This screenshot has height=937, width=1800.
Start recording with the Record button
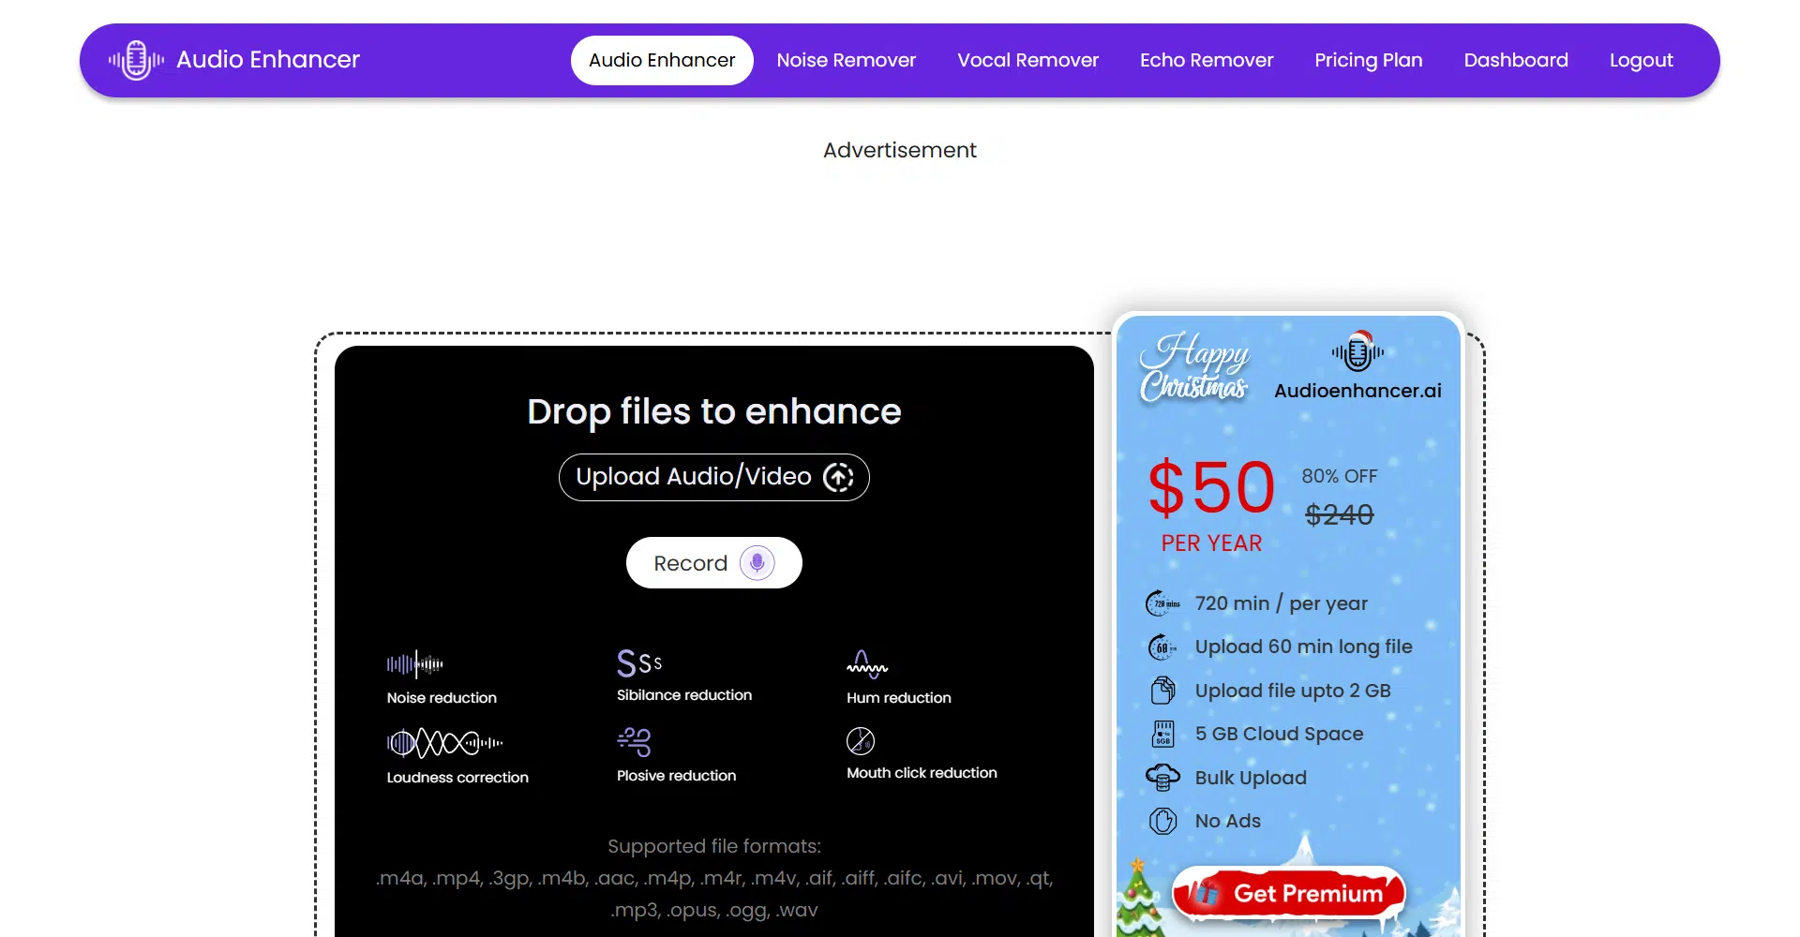(713, 563)
